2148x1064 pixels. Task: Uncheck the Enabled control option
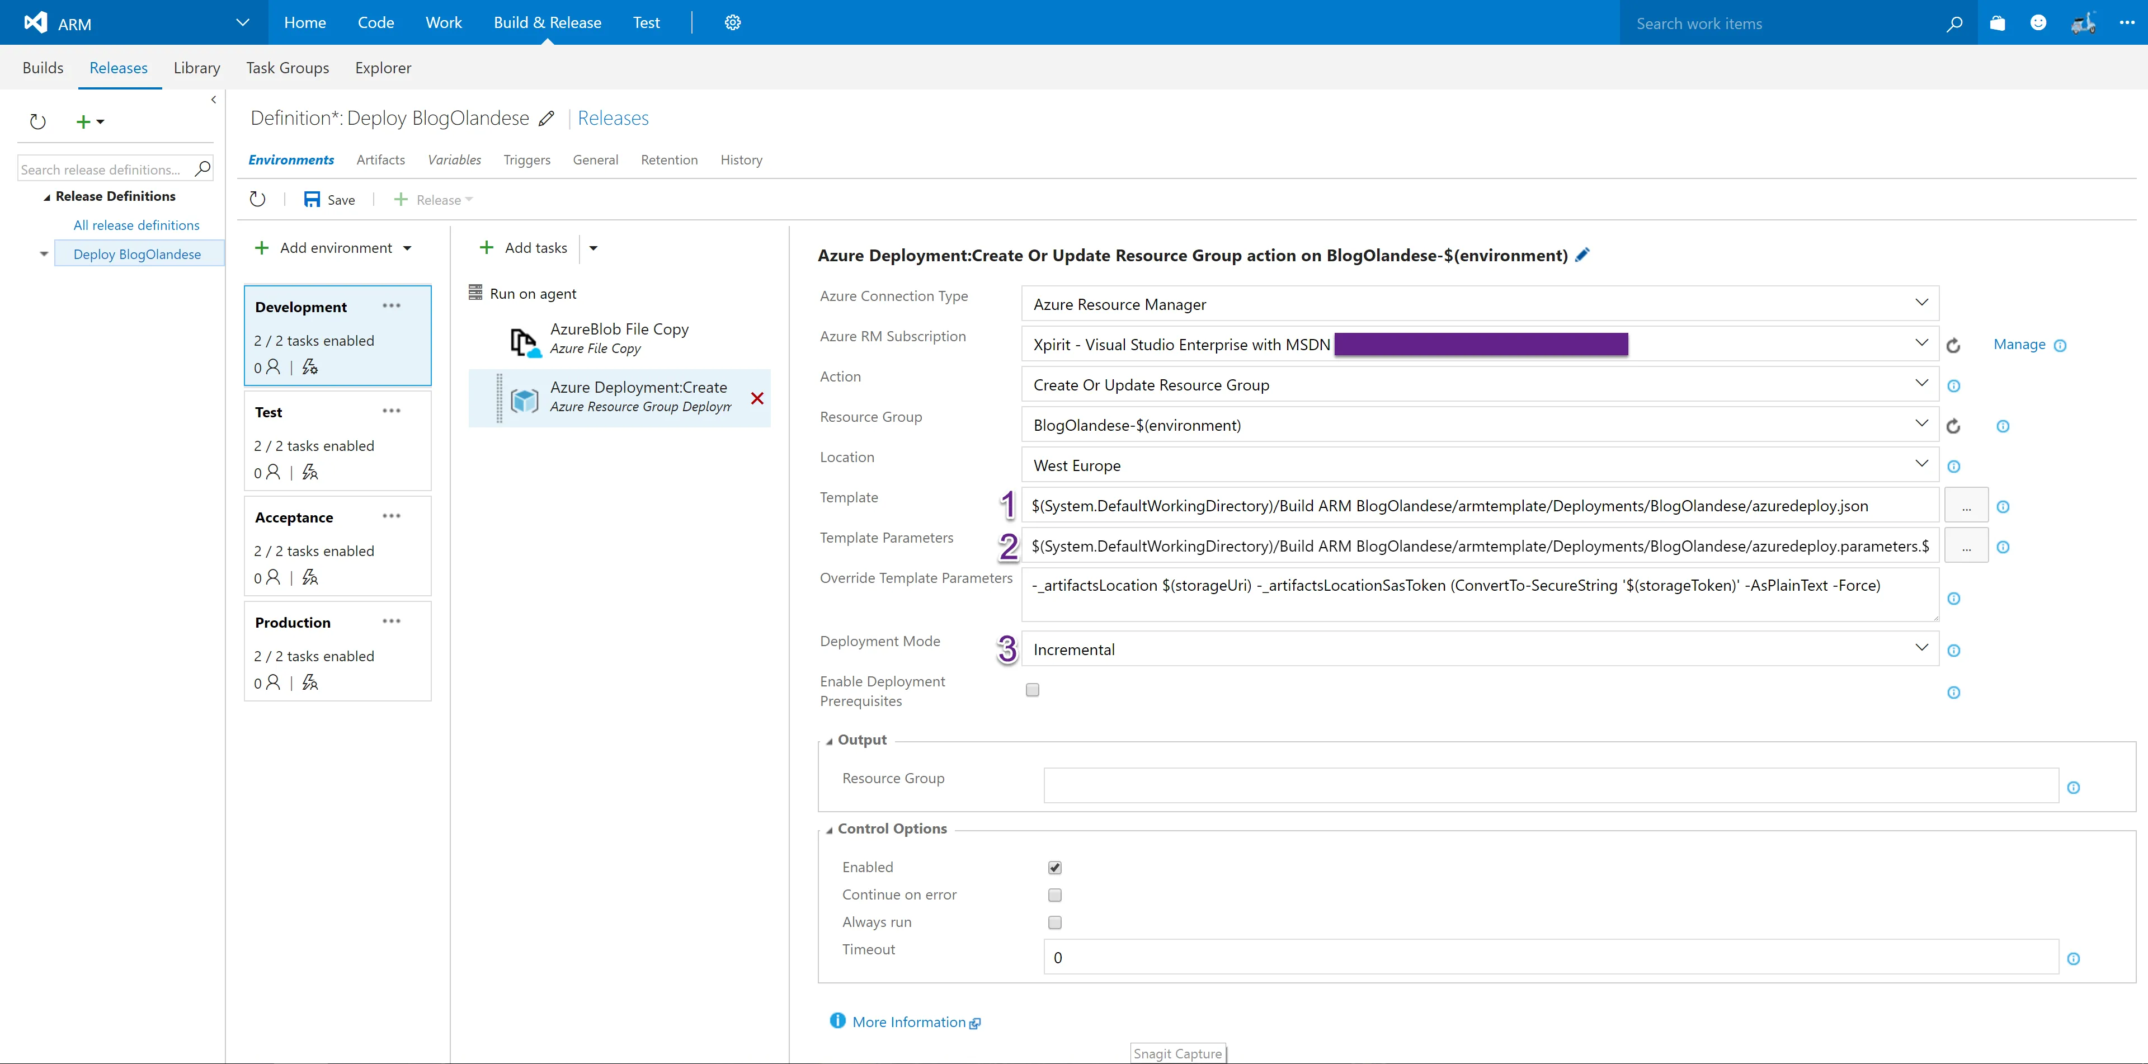click(1055, 867)
